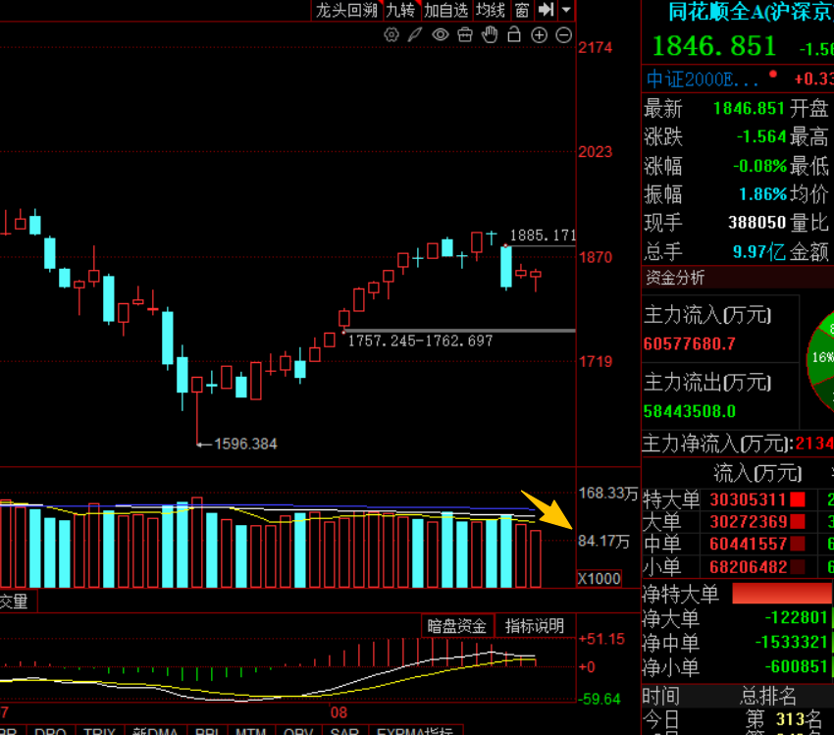Select the MTM indicator tab

250,731
